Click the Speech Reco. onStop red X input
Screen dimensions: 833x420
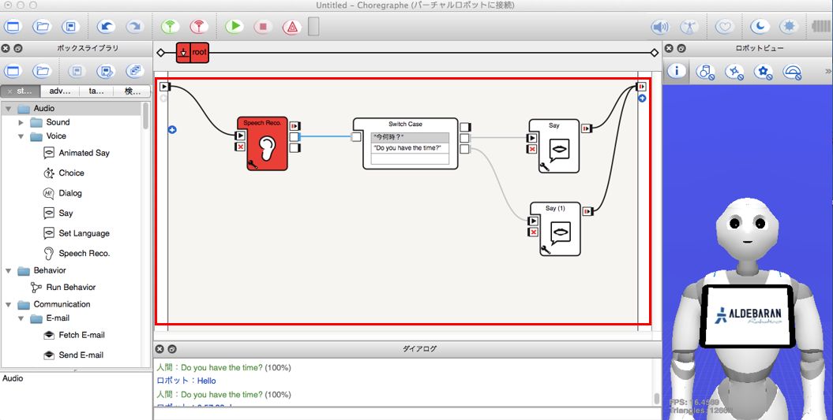coord(240,147)
